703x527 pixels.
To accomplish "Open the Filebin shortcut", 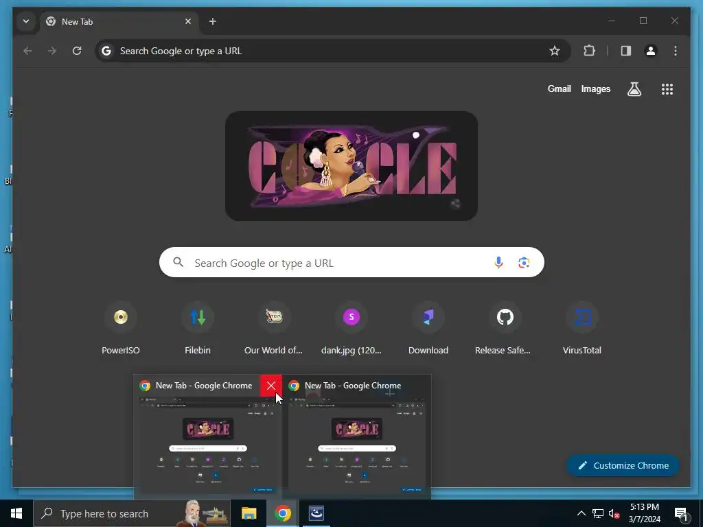I will (x=198, y=329).
